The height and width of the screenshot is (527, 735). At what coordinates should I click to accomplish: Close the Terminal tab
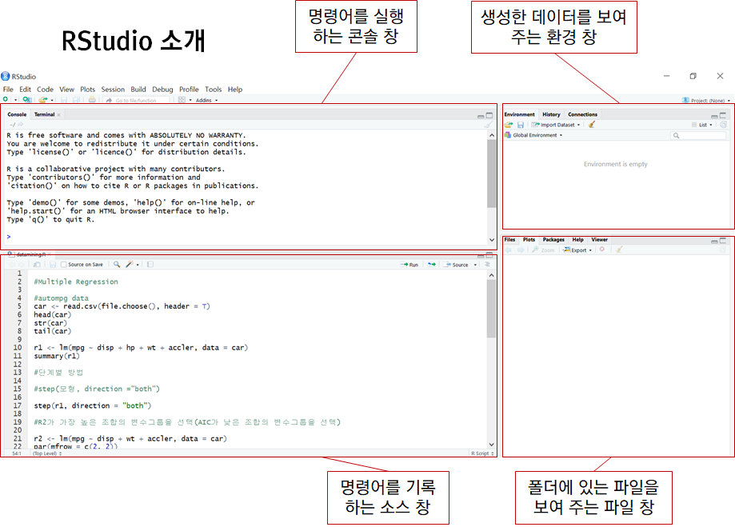click(59, 115)
